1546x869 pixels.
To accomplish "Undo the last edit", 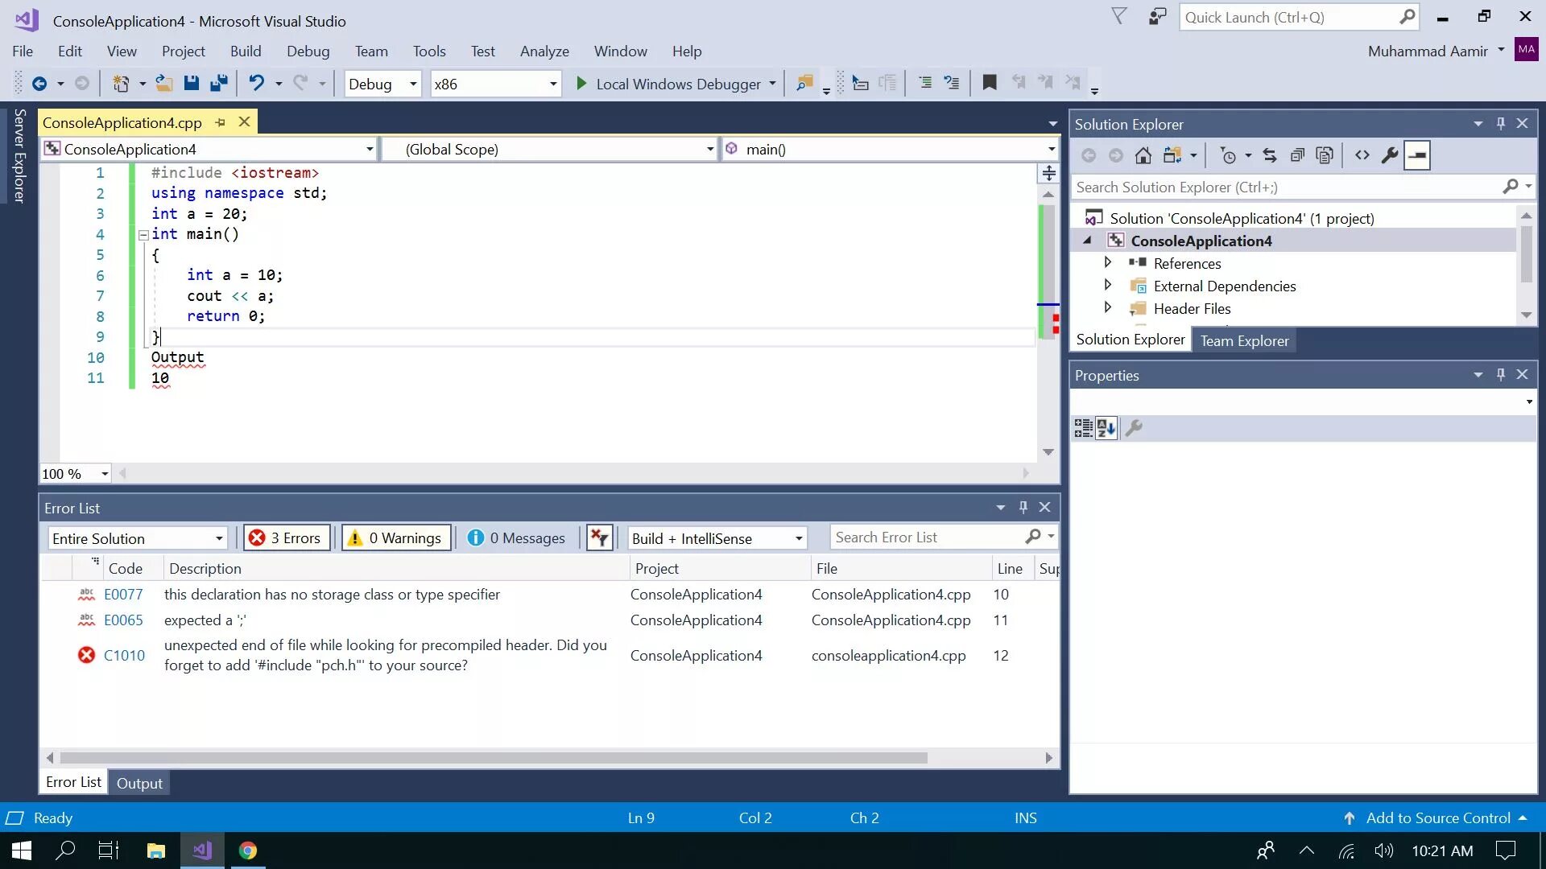I will pyautogui.click(x=256, y=83).
